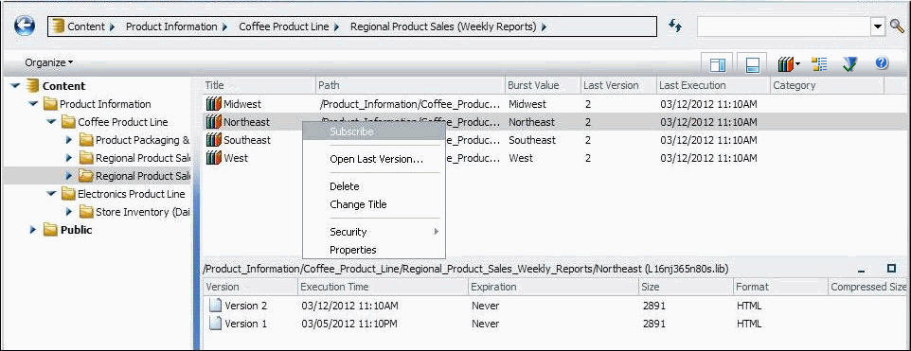Open help with the question mark icon
Screen dimensions: 911x351
click(x=882, y=63)
